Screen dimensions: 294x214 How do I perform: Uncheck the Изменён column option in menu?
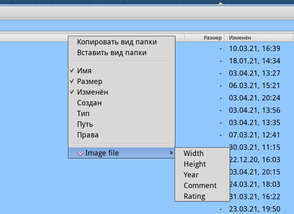tap(122, 92)
